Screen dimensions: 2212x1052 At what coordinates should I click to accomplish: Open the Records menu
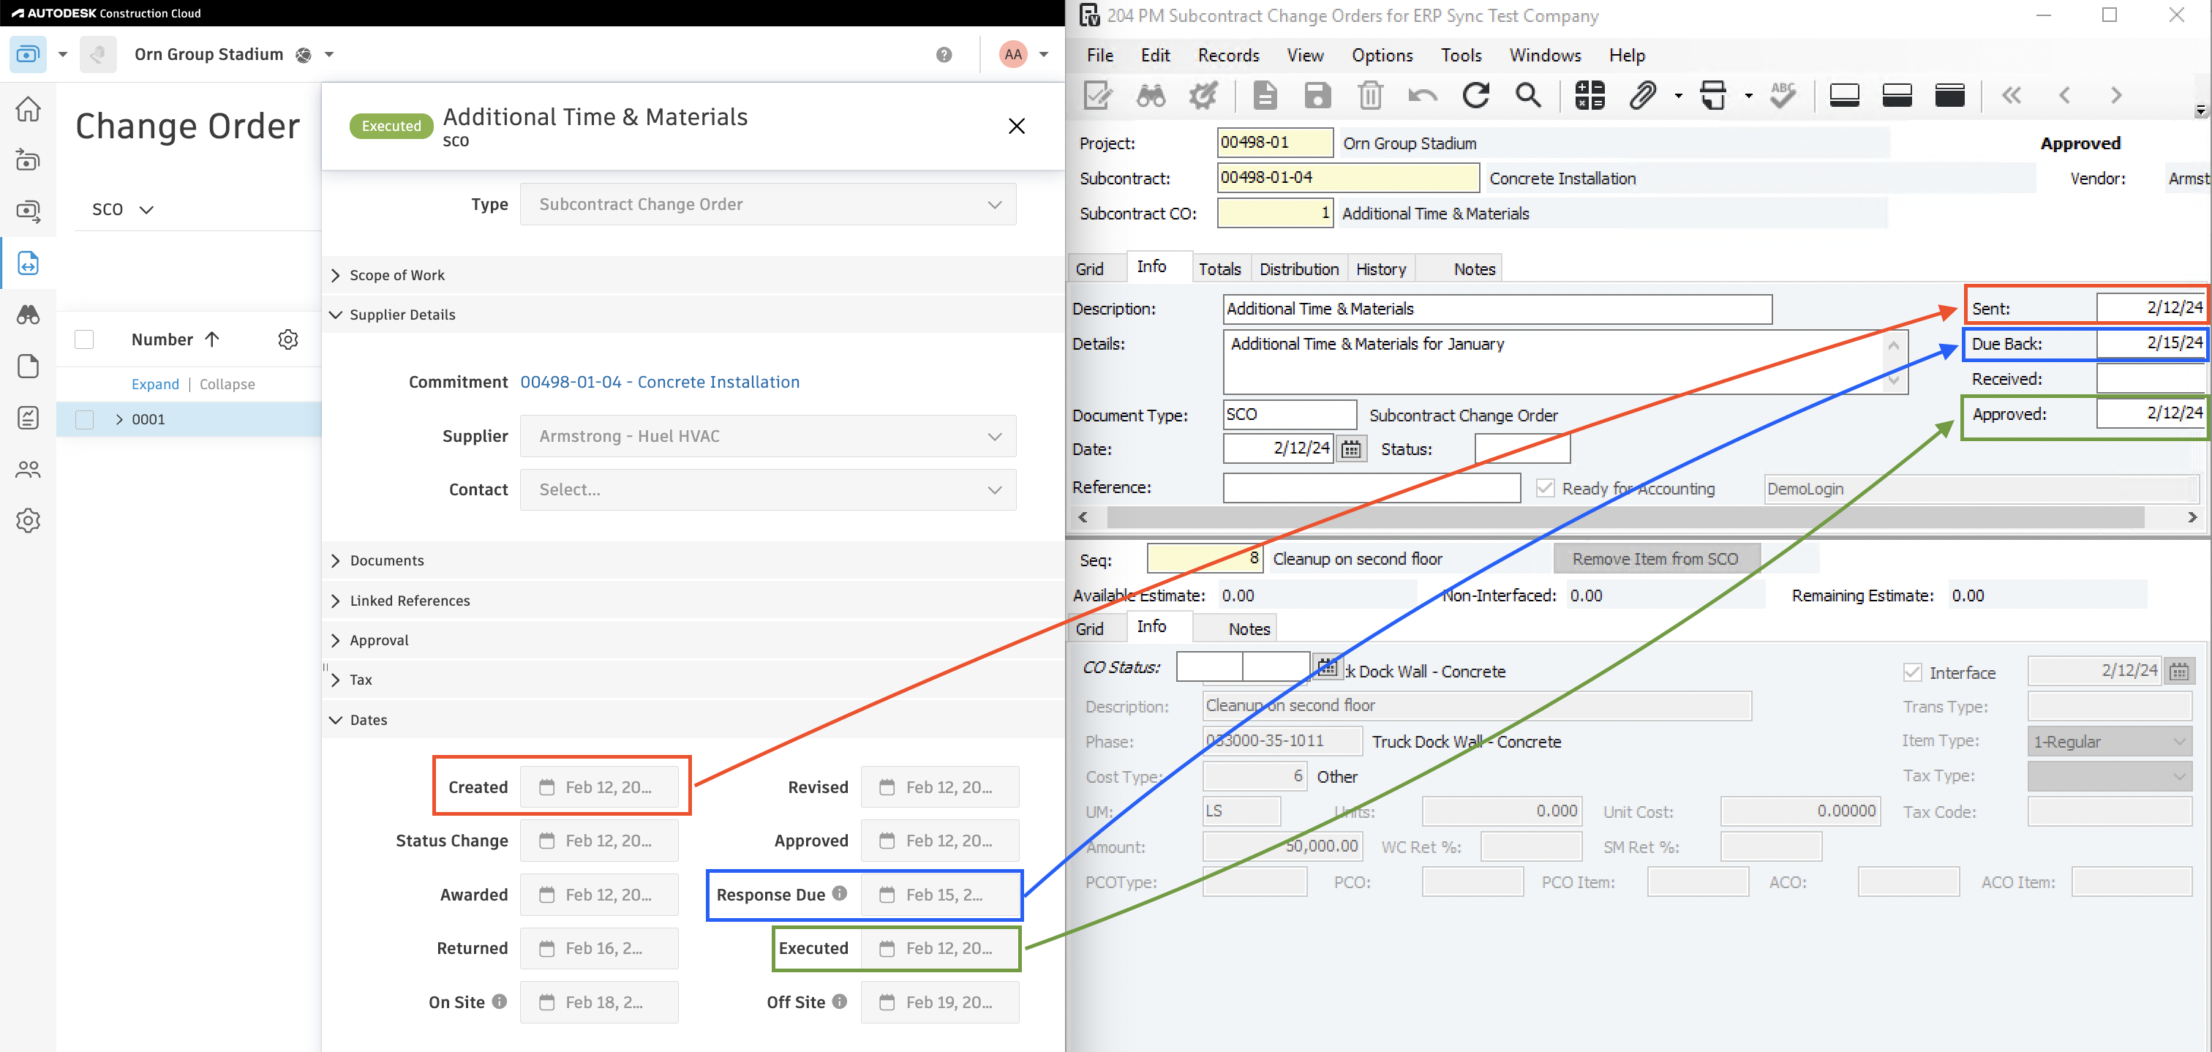coord(1228,56)
